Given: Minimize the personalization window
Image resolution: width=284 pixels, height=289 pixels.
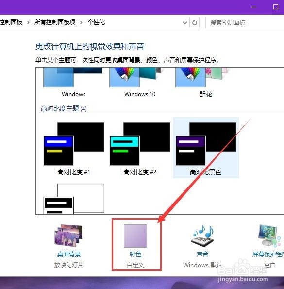Looking at the screenshot, I should click(254, 7).
